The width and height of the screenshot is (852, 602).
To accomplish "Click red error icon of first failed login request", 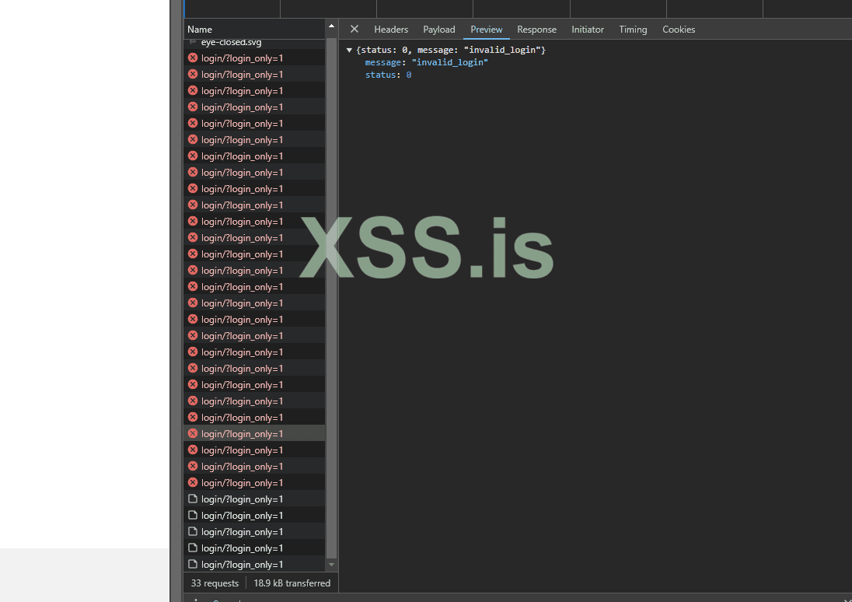I will [x=193, y=58].
